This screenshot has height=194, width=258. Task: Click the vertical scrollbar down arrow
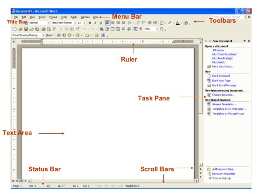(x=201, y=165)
